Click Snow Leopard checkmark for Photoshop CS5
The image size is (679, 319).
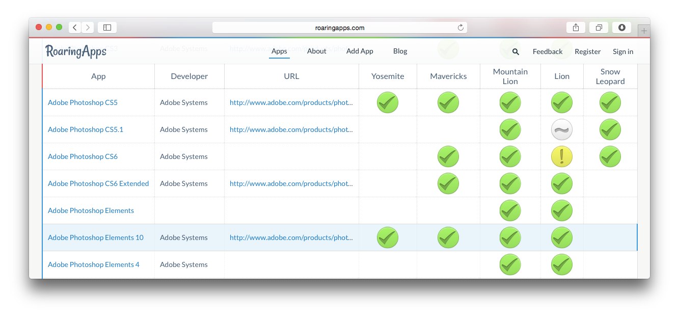(x=610, y=103)
